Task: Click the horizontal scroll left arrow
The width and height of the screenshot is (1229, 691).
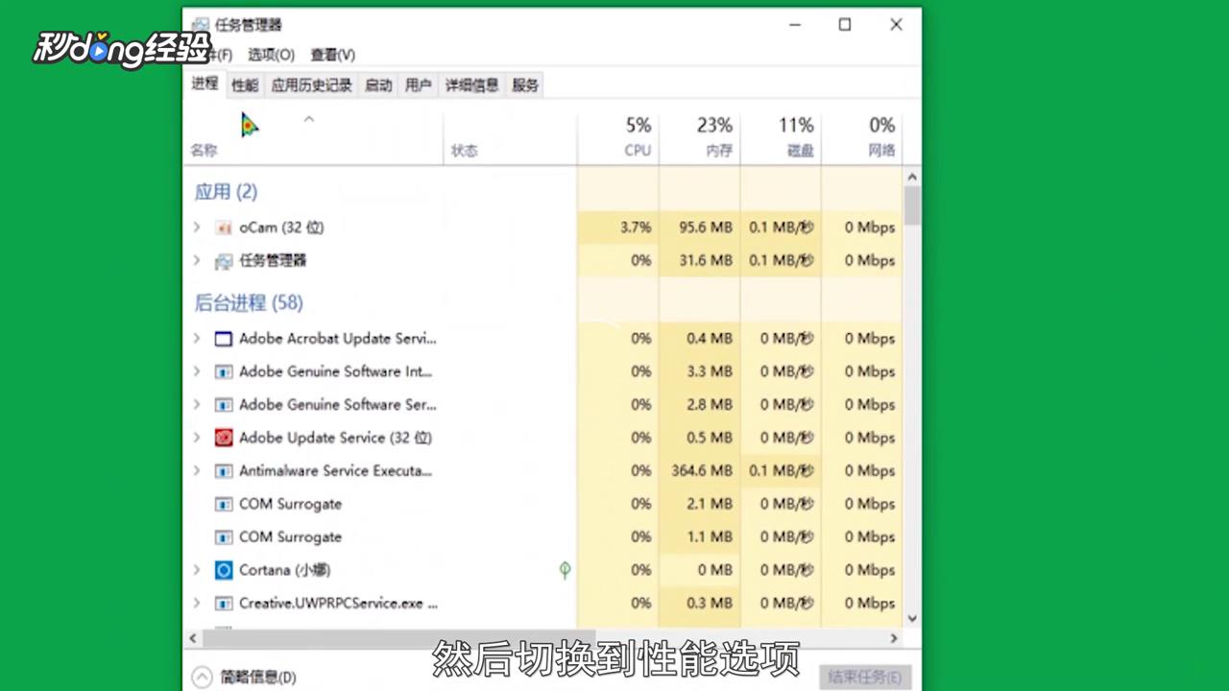Action: tap(193, 637)
